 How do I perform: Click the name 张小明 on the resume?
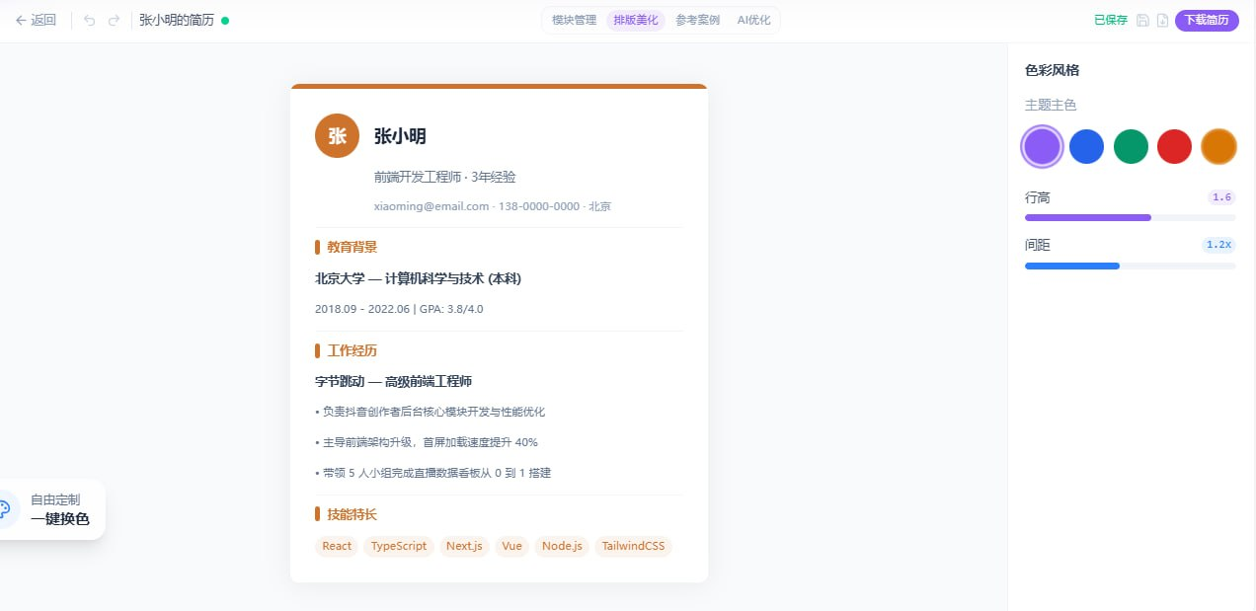coord(400,136)
